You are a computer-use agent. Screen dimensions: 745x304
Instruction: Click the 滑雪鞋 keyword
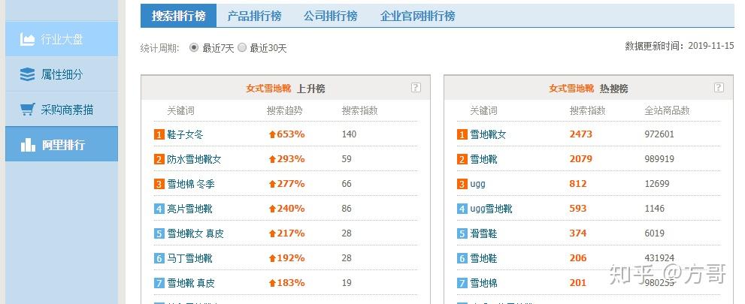483,233
